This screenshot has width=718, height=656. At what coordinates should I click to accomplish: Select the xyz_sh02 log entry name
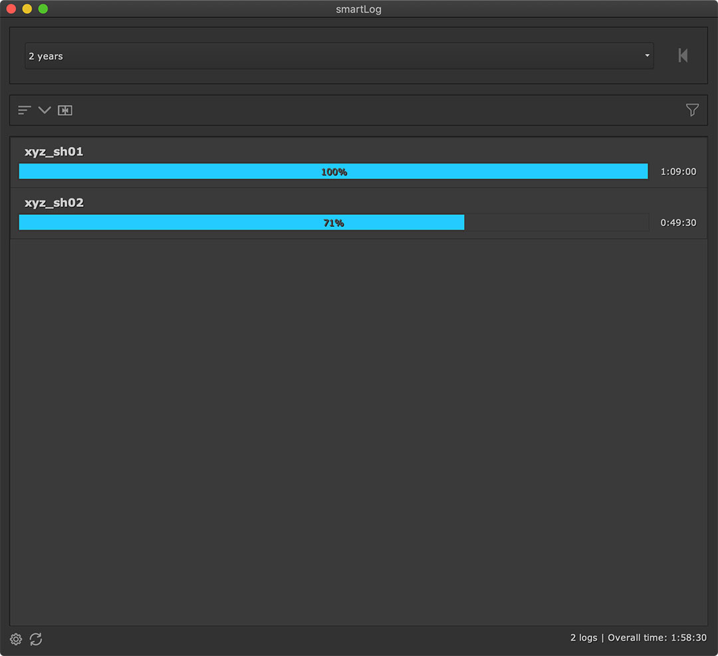(x=54, y=203)
